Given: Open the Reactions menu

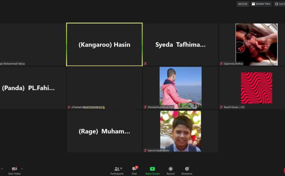Looking at the screenshot, I should coord(187,169).
